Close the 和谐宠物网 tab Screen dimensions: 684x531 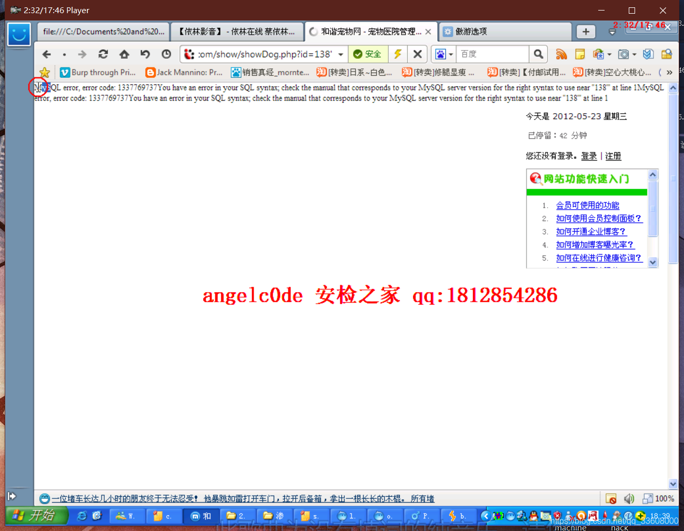(428, 32)
